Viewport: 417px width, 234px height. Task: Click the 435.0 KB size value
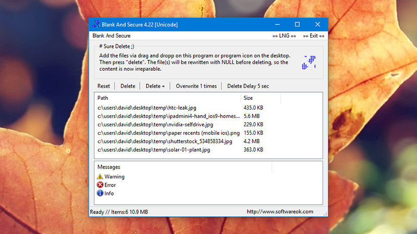click(253, 108)
